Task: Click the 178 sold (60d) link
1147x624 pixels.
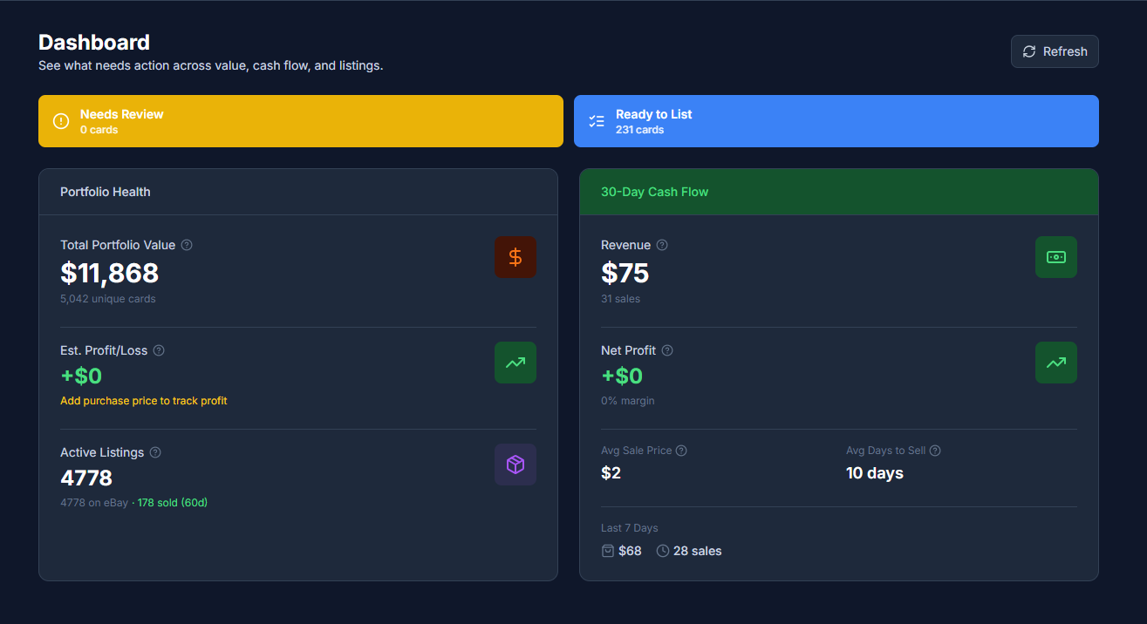Action: coord(172,503)
